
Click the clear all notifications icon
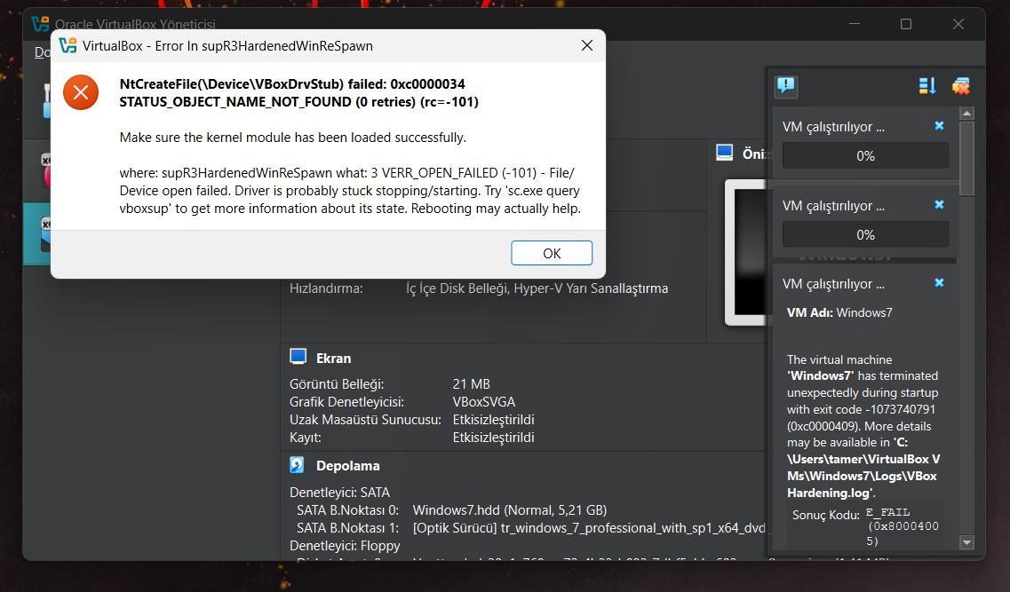960,85
